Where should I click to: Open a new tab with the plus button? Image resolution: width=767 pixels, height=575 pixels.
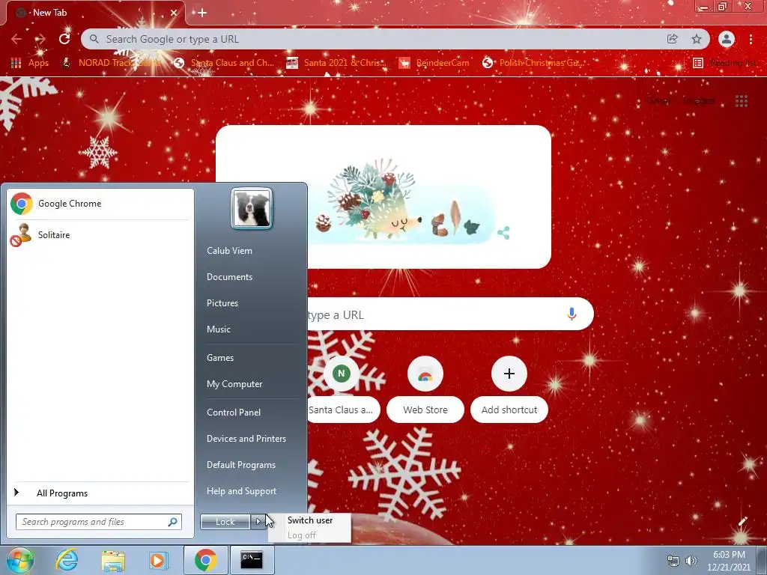[x=202, y=13]
